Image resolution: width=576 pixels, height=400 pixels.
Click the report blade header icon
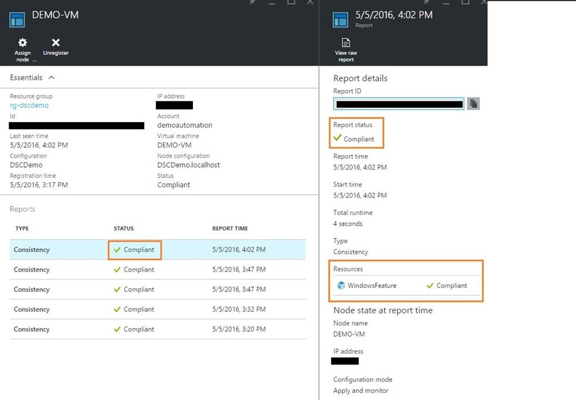point(340,19)
